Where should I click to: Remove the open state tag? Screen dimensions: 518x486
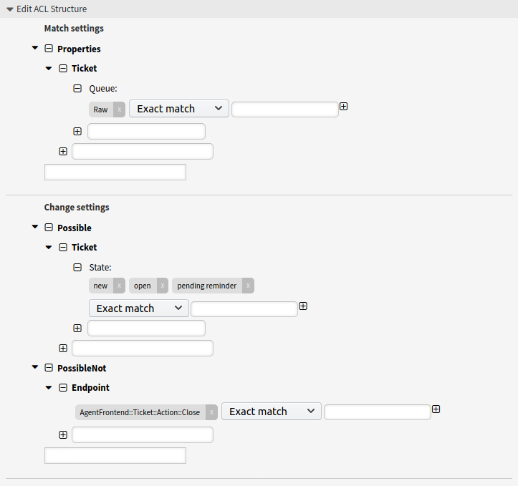coord(162,286)
